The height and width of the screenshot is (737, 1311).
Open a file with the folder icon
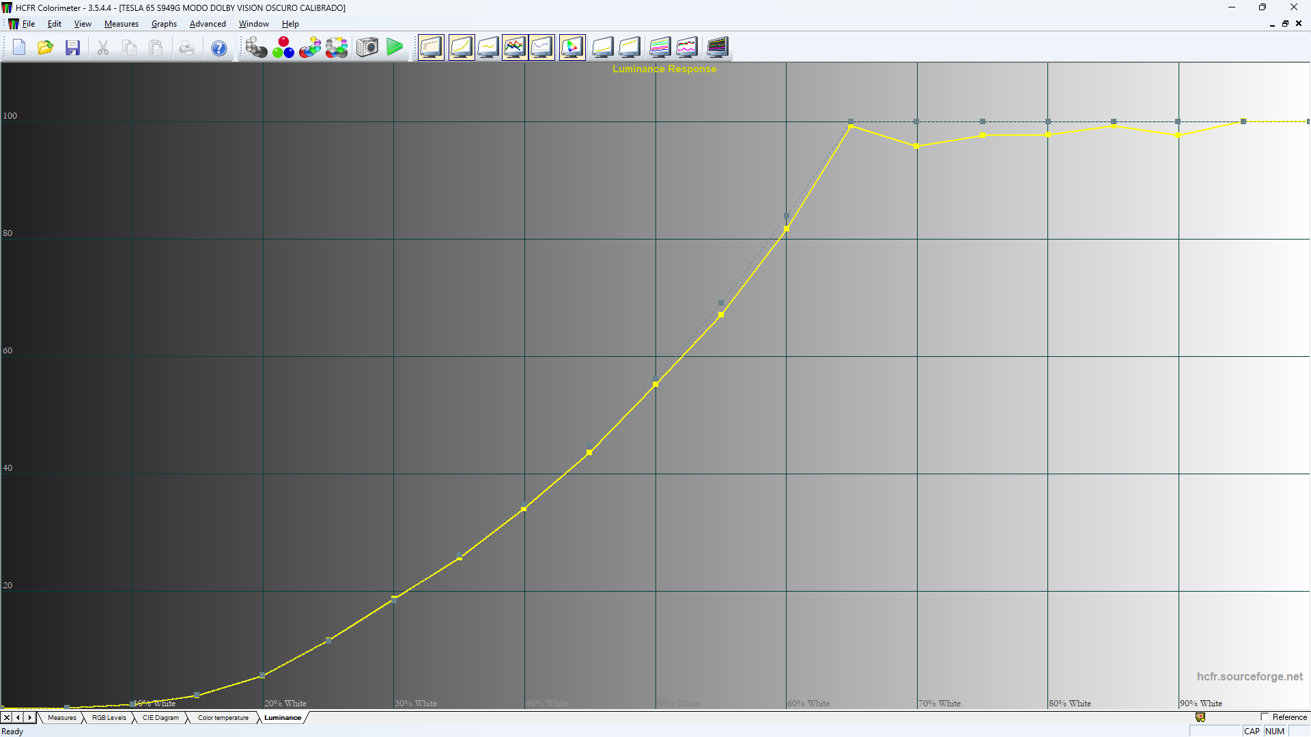pyautogui.click(x=46, y=48)
